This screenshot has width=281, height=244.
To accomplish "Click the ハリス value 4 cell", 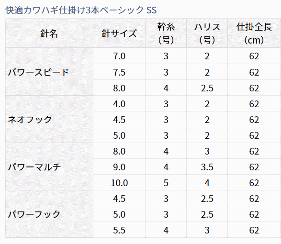I will [207, 183].
